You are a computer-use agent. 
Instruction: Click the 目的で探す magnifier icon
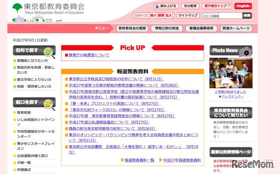click(49, 52)
